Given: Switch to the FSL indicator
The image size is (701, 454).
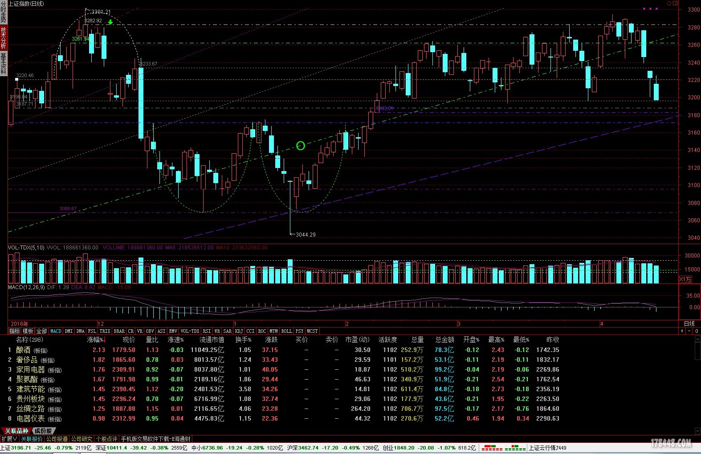Looking at the screenshot, I should (92, 331).
